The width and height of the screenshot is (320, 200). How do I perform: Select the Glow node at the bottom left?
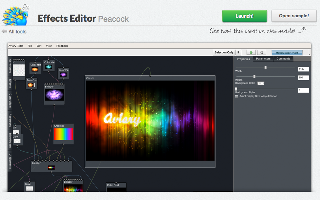[x=30, y=186]
